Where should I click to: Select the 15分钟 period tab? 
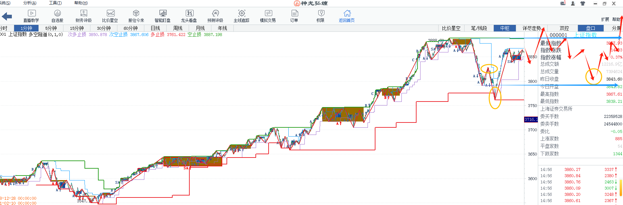click(x=77, y=28)
